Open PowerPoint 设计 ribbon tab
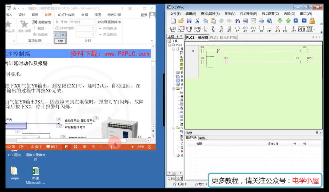Viewport: 329px width, 192px height. (22, 15)
